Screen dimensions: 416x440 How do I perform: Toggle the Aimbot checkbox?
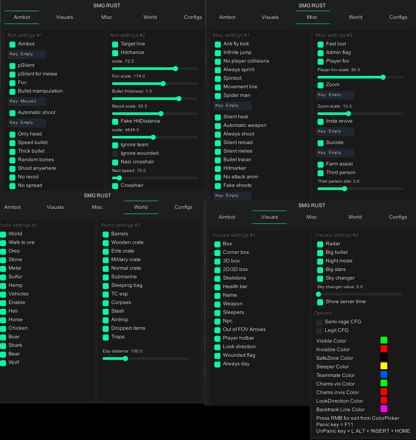click(x=12, y=44)
